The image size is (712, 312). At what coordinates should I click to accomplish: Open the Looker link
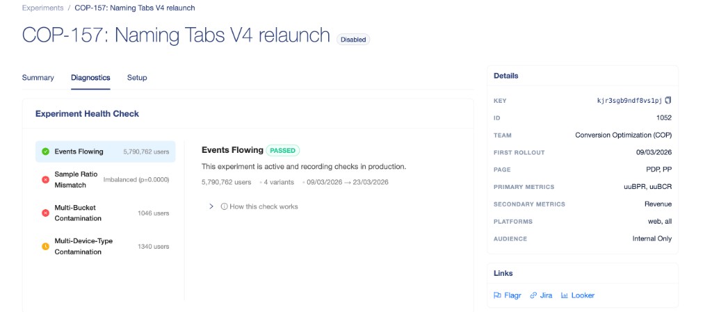point(583,295)
